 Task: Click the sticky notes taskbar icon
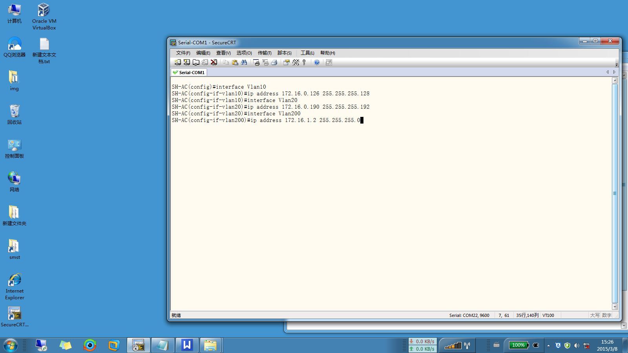click(66, 345)
